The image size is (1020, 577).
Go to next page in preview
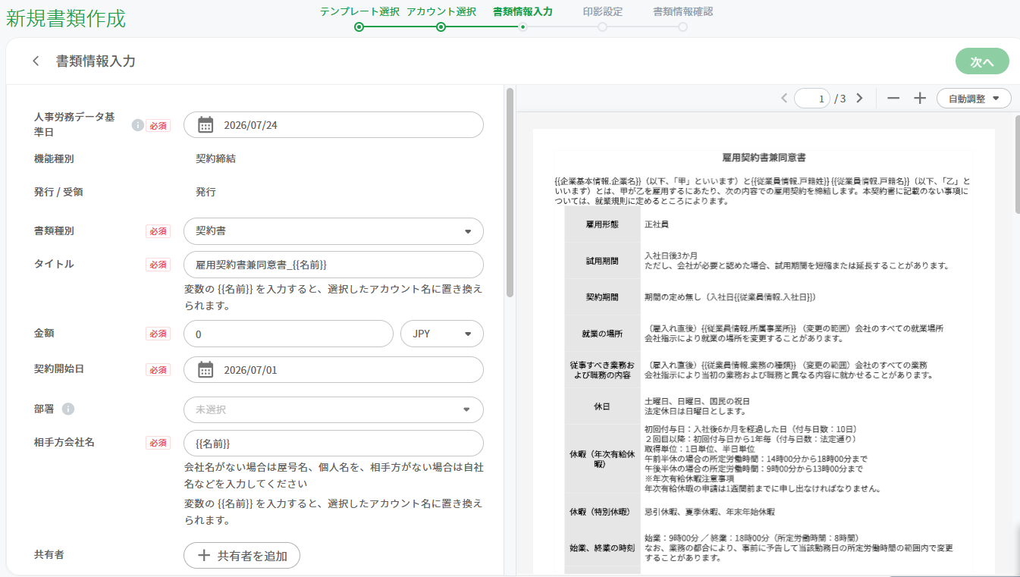859,98
